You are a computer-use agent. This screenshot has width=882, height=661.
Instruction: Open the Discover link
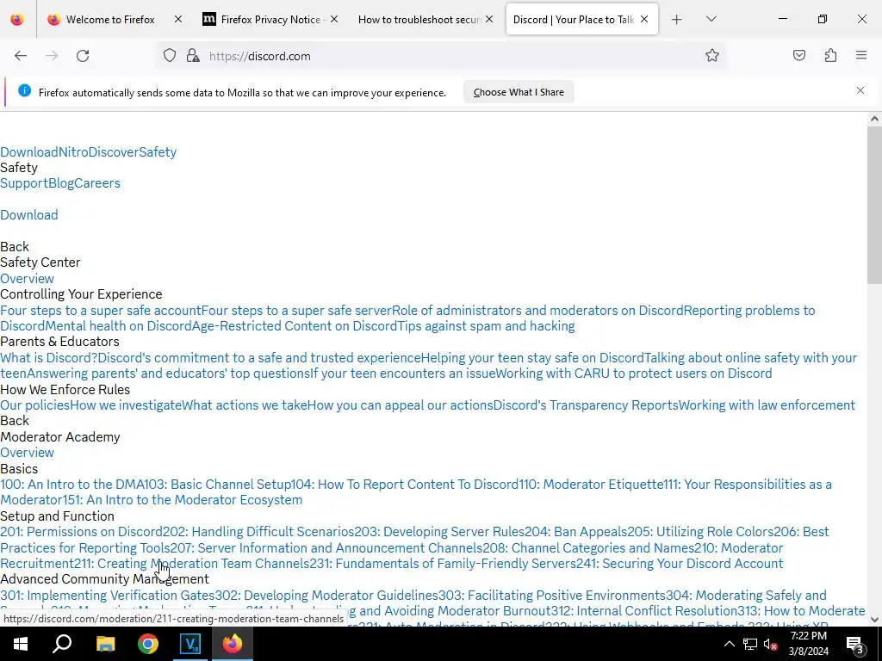click(114, 152)
